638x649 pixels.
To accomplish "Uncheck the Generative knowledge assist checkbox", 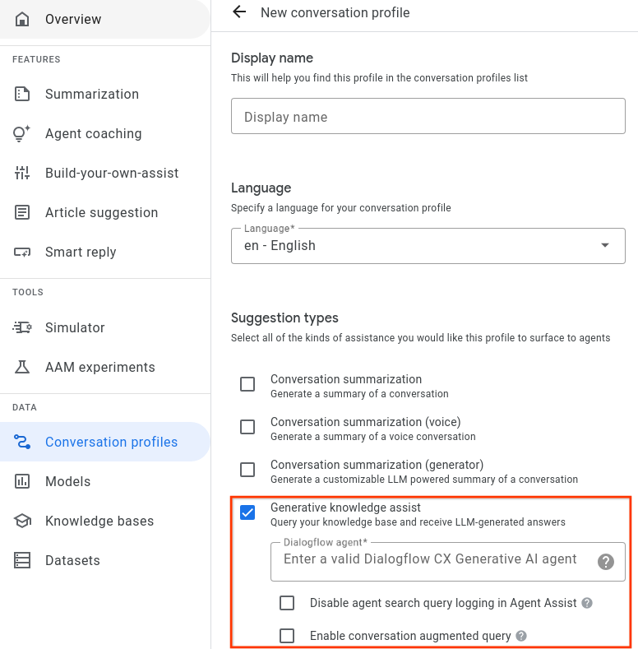I will tap(247, 512).
